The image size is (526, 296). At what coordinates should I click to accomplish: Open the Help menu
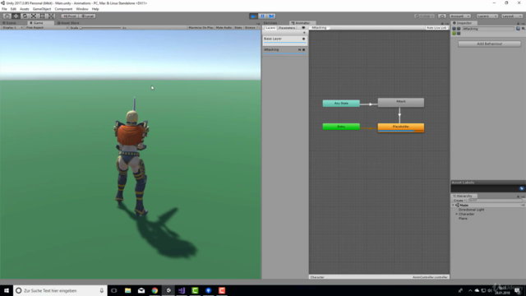95,9
